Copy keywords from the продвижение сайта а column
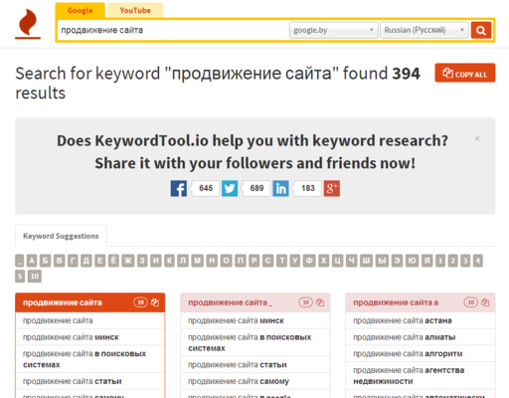The width and height of the screenshot is (509, 398). coord(485,302)
